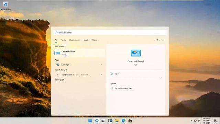Screen dimensions: 220x124
Task: Click the large Control Panel preview icon
Action: click(x=136, y=53)
